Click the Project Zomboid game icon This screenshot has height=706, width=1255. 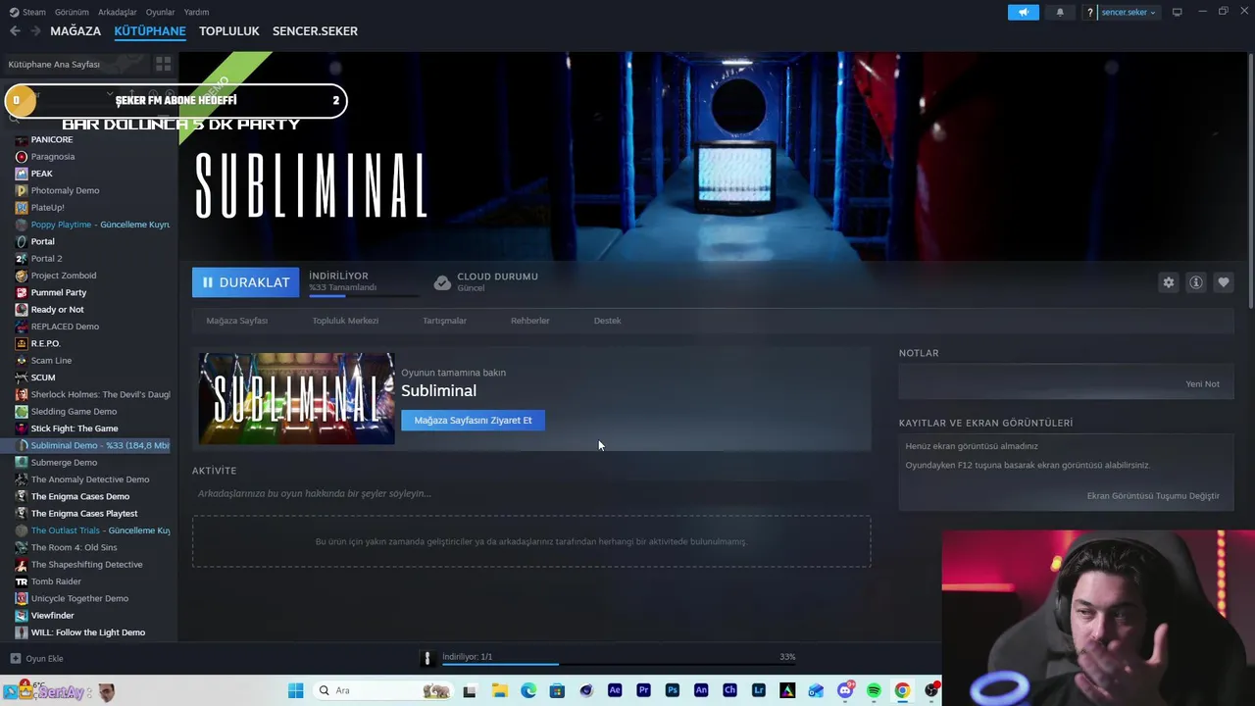click(x=22, y=276)
